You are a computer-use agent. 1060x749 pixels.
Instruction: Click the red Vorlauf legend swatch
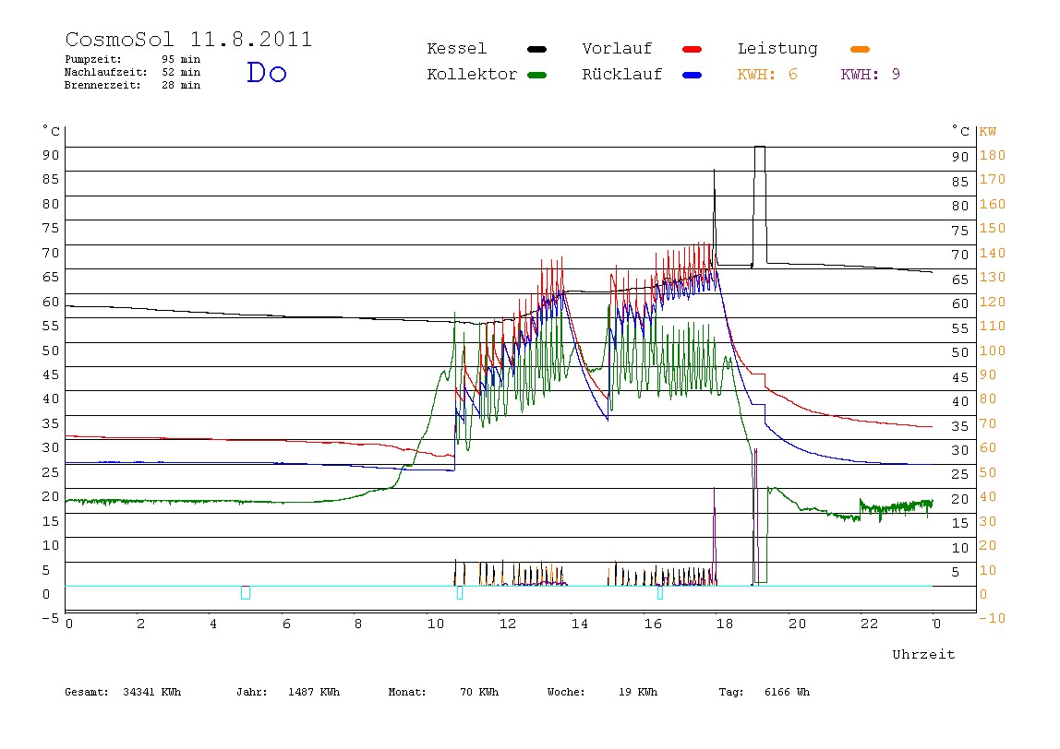pos(693,49)
